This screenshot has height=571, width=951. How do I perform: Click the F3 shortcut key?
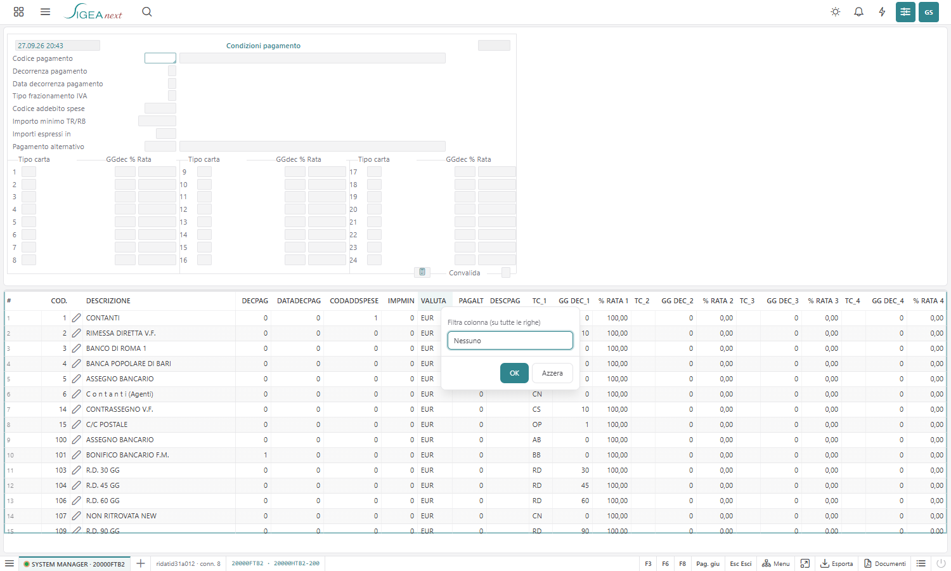click(x=648, y=563)
